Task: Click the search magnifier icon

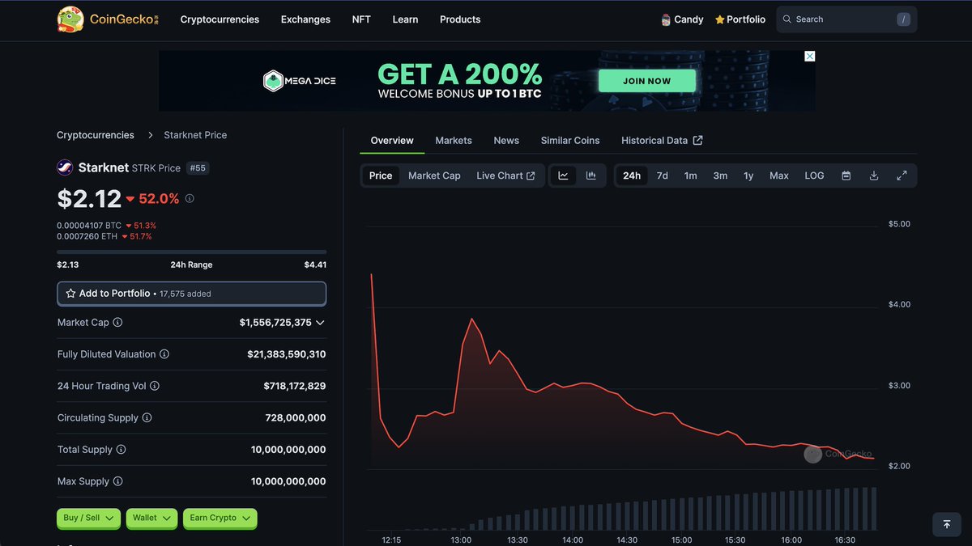Action: pos(787,19)
